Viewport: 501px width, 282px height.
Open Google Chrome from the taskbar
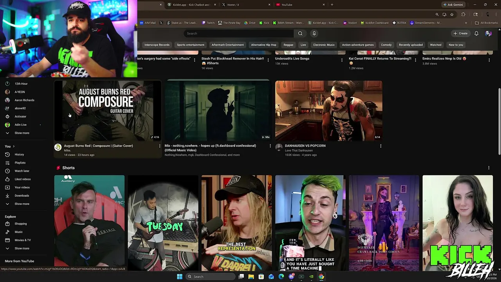pos(321,277)
